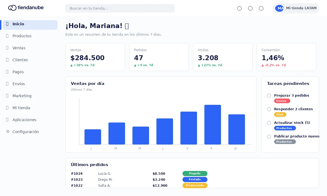This screenshot has height=196, width=327.
Task: Check off the Preparar 3 pedidos task
Action: click(x=269, y=96)
